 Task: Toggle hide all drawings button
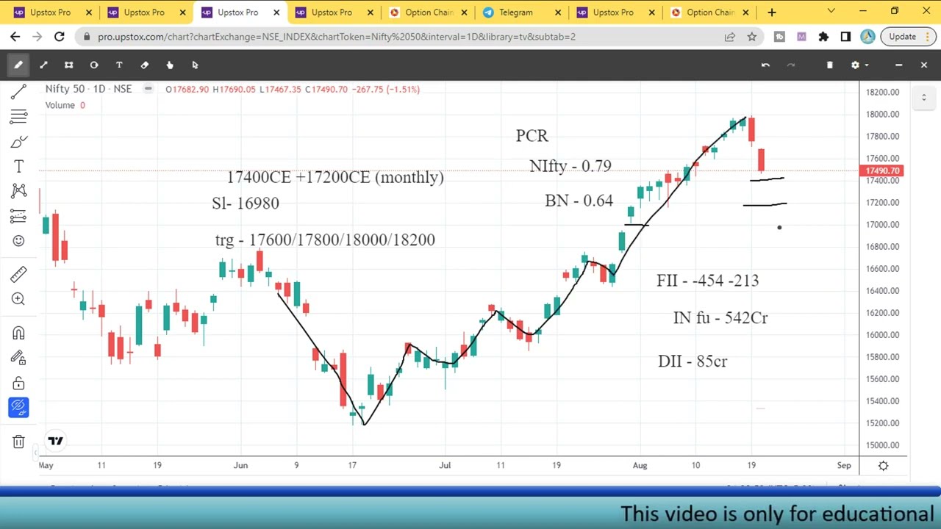tap(18, 407)
